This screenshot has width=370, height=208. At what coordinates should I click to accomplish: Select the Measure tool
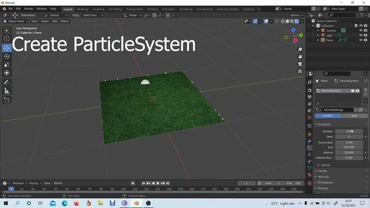[x=6, y=91]
